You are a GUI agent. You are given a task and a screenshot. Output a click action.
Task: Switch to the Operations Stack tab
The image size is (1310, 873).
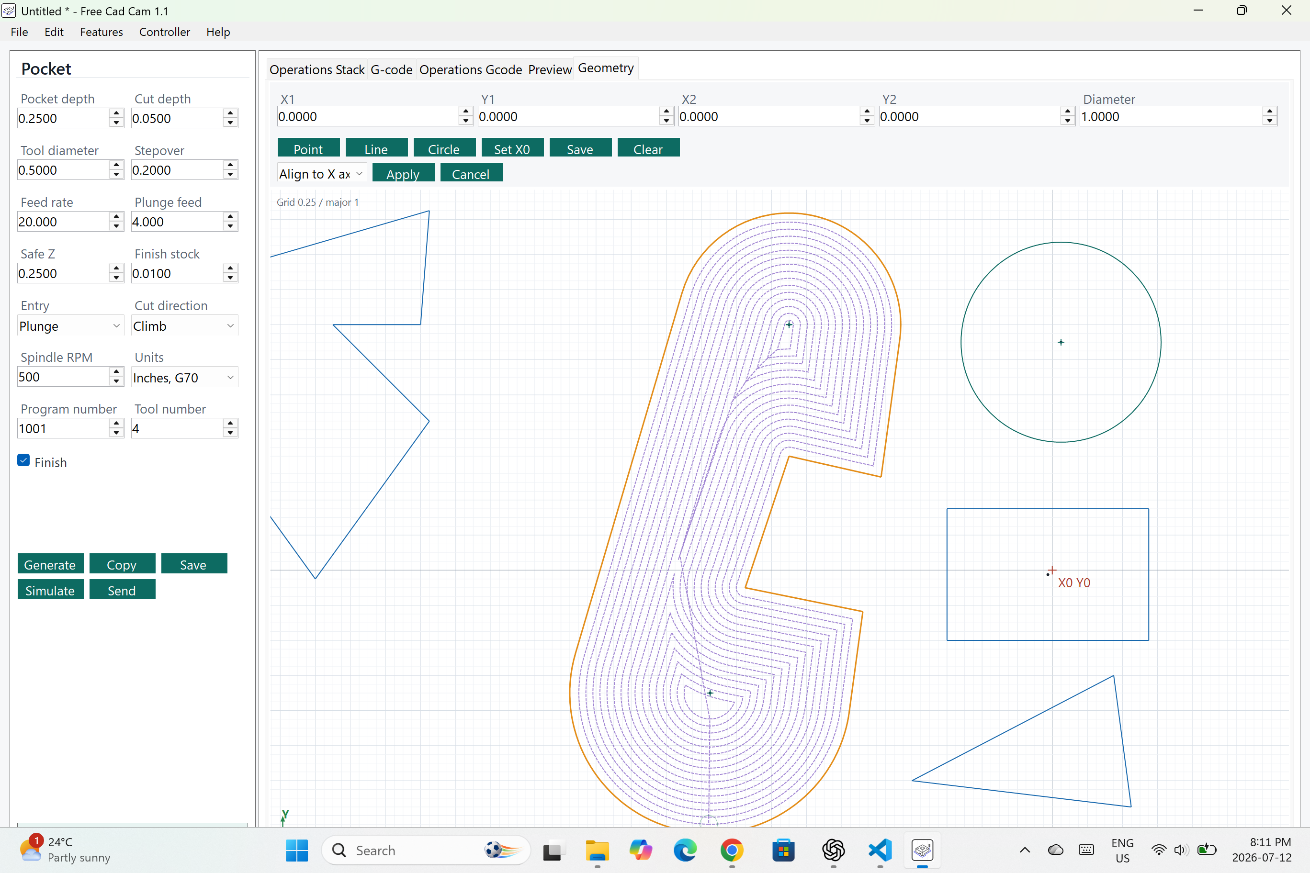click(x=317, y=69)
